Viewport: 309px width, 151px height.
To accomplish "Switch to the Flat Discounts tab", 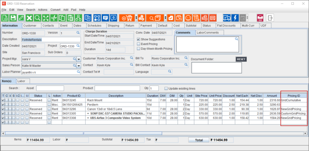I will tap(226, 26).
